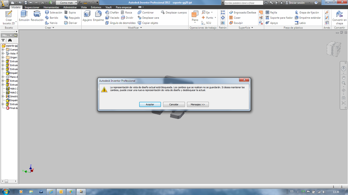Select the Repujado emboss tool
348x195 pixels.
pos(72,18)
